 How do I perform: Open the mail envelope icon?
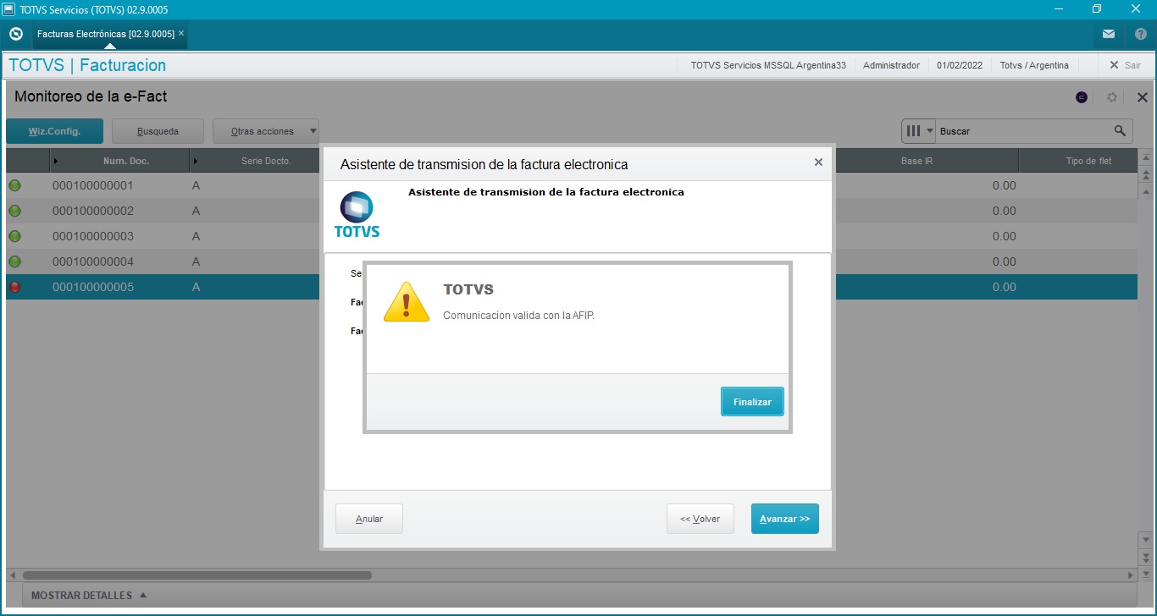point(1109,34)
